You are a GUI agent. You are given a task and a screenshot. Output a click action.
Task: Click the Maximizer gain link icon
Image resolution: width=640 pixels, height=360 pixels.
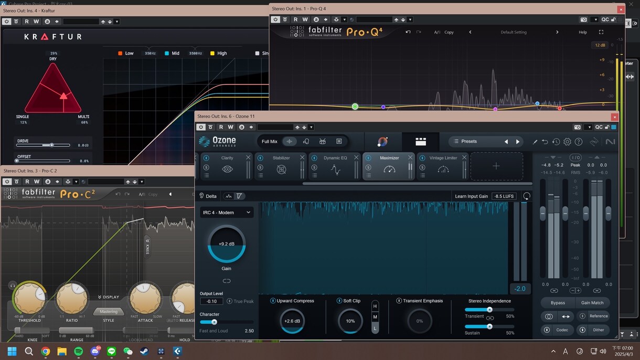pos(227,281)
